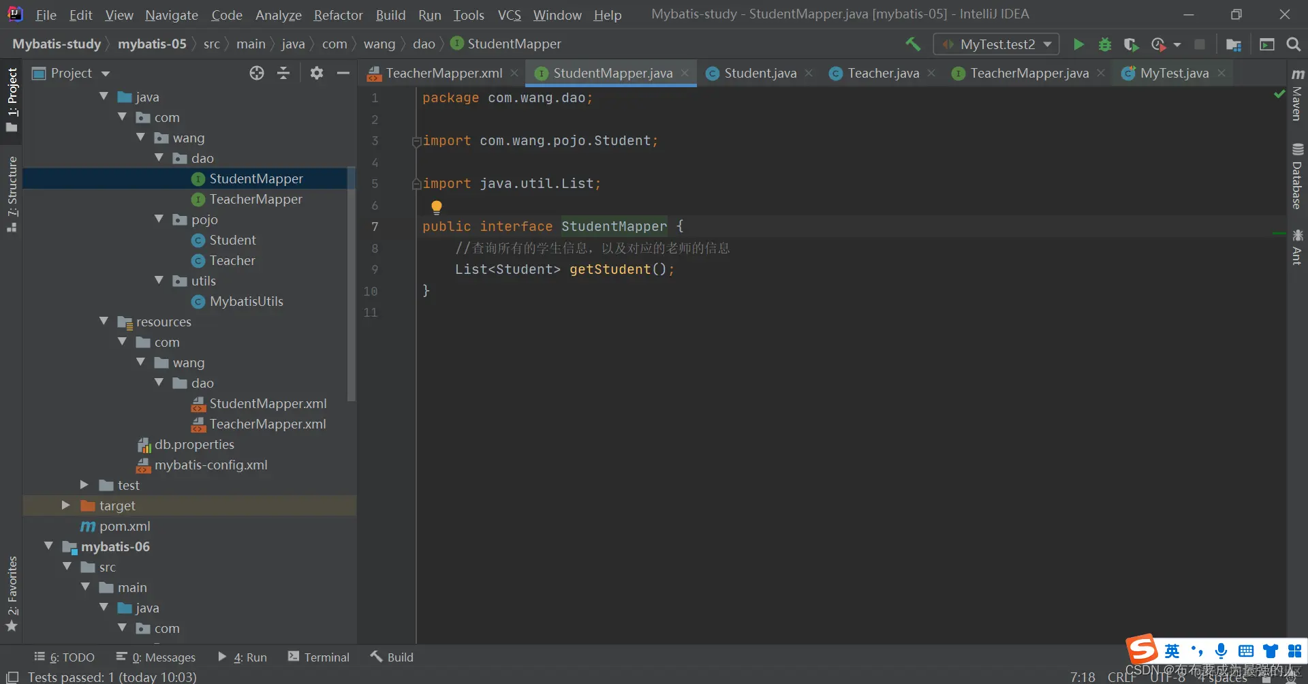The width and height of the screenshot is (1308, 684).
Task: Close the Teacher.java tab
Action: (931, 73)
